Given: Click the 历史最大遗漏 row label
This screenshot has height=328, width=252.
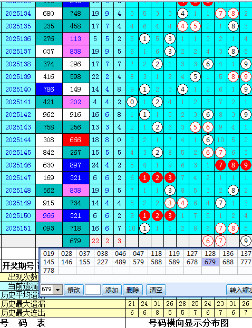Looking at the screenshot, I should (x=23, y=304).
